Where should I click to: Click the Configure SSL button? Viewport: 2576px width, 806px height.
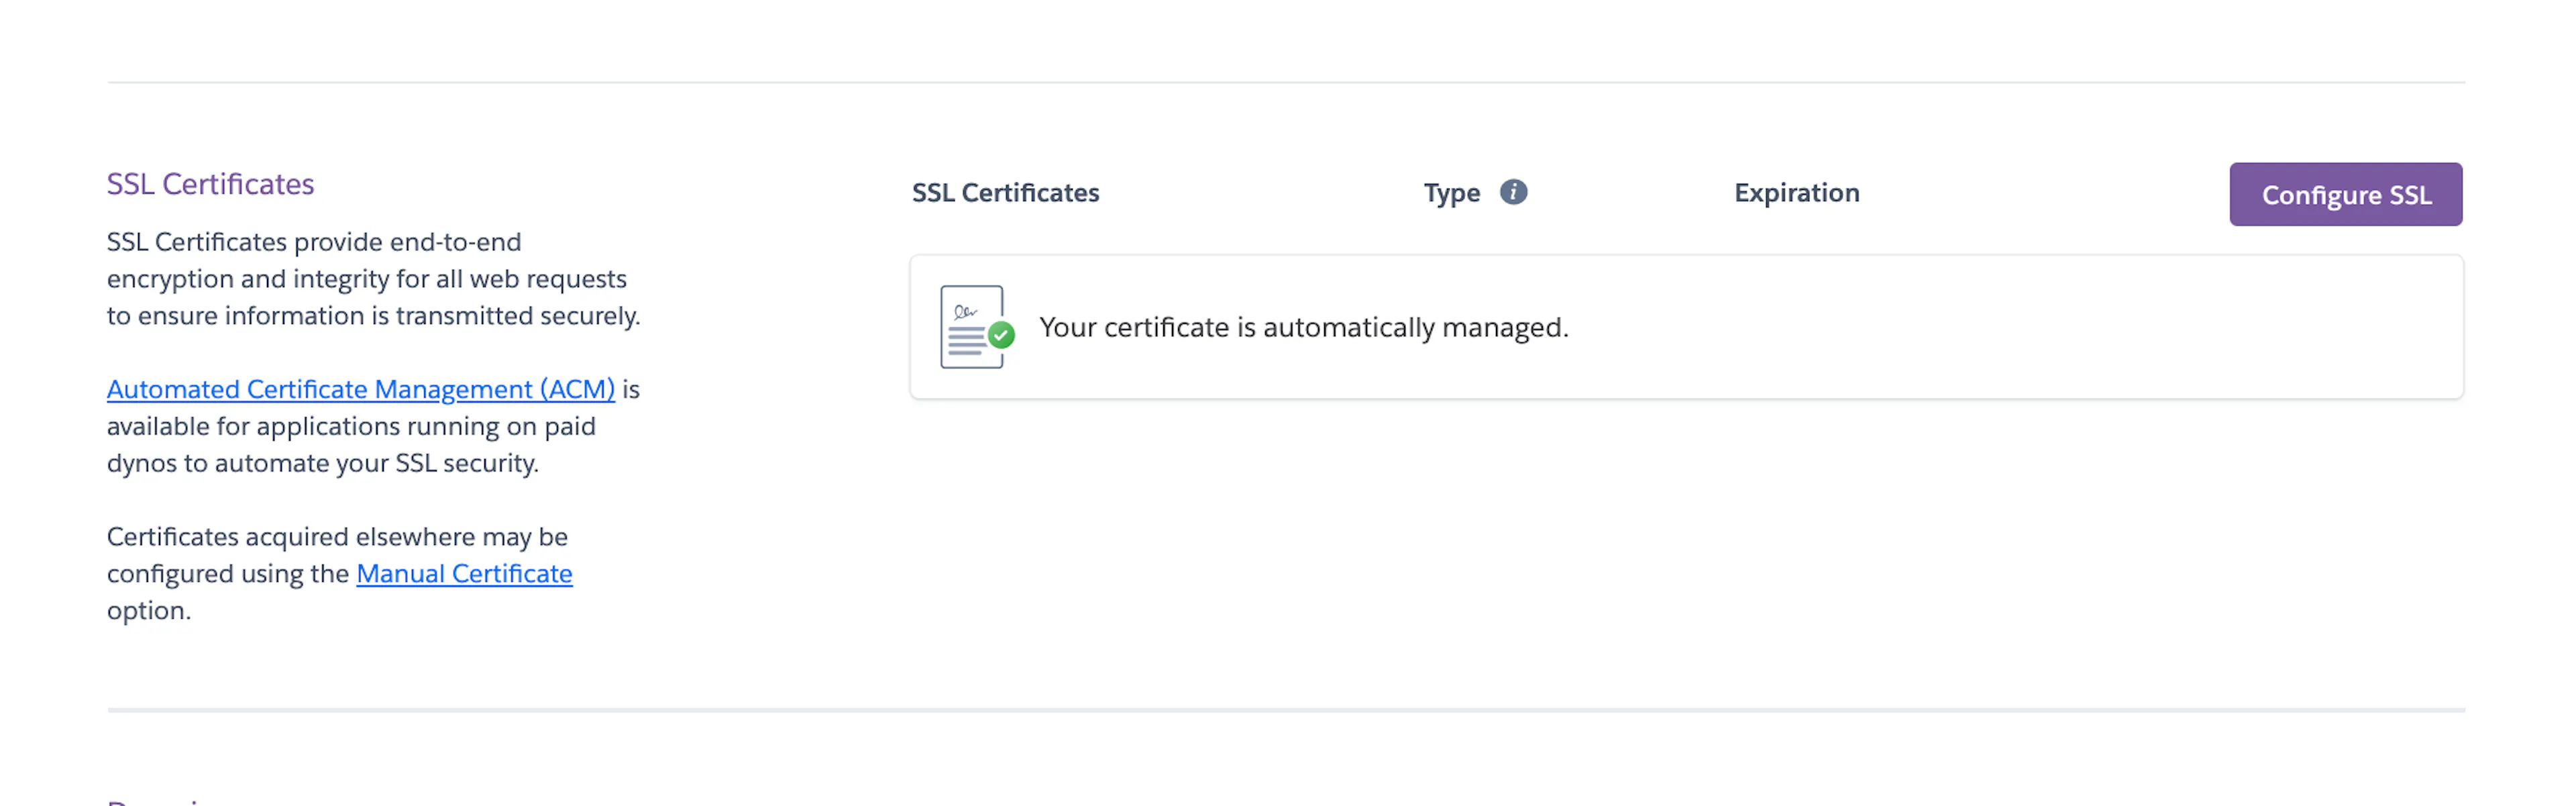[x=2345, y=194]
